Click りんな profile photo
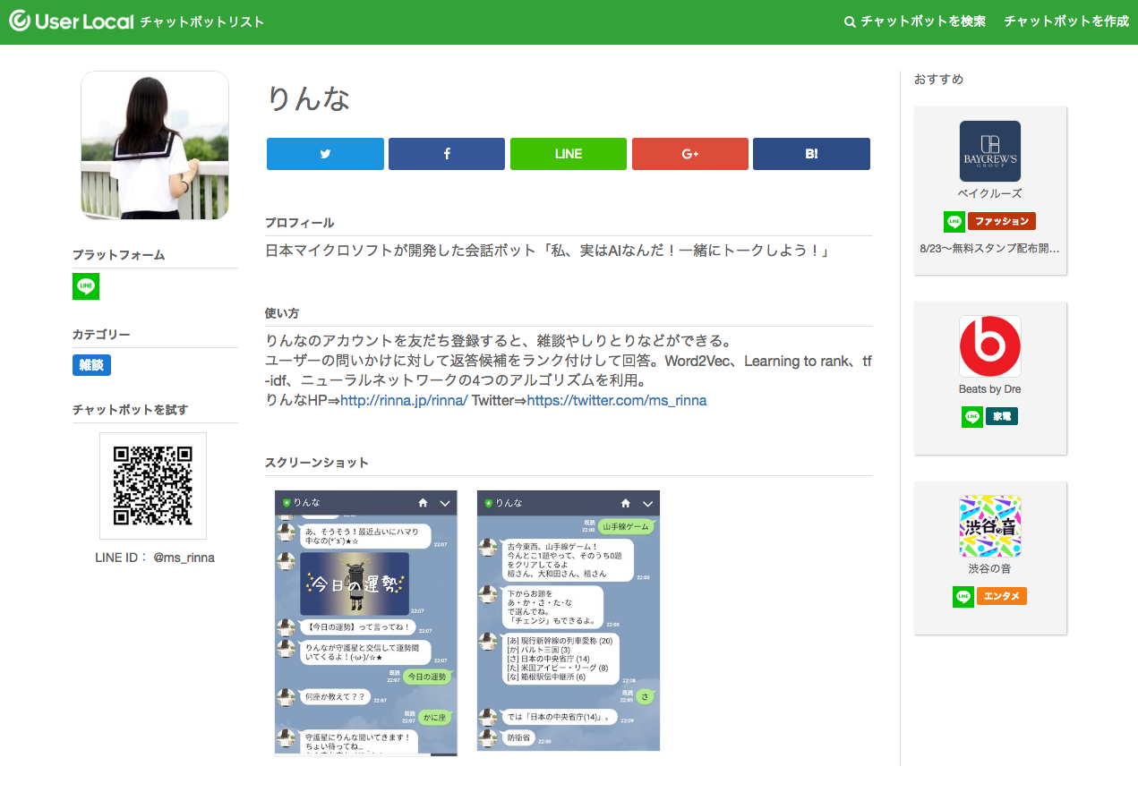This screenshot has height=792, width=1138. tap(155, 145)
